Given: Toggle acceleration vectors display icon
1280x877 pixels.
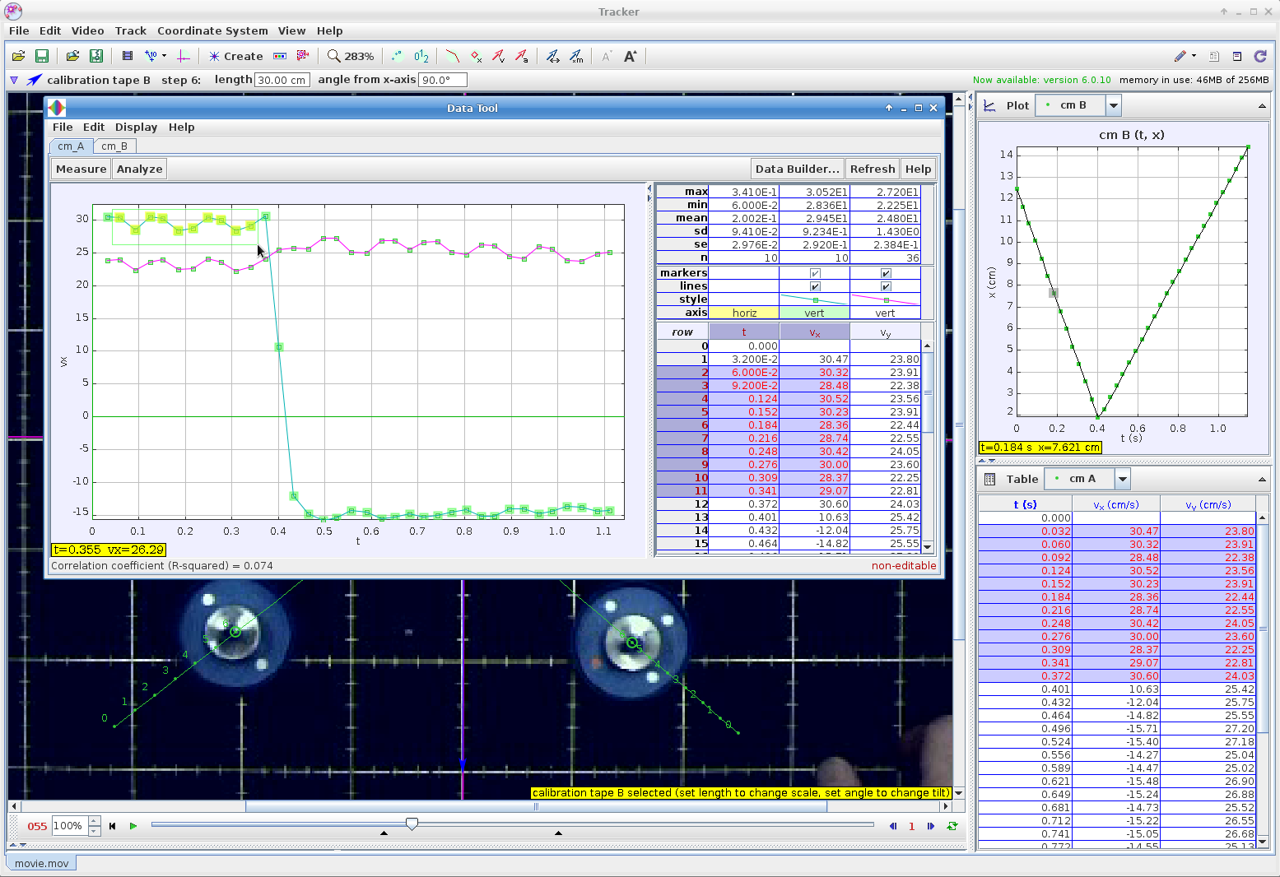Looking at the screenshot, I should point(521,56).
